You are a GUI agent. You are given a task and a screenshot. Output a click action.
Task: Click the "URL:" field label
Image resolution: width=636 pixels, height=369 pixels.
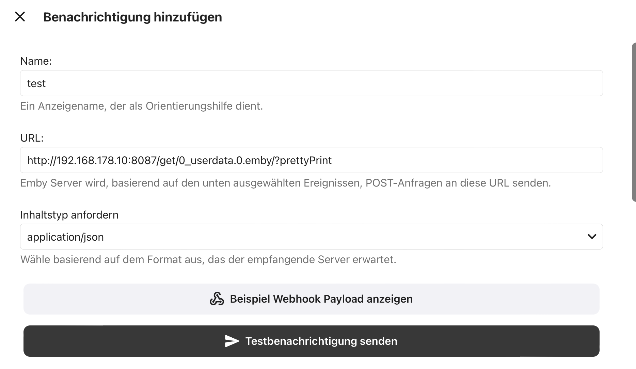(x=32, y=138)
